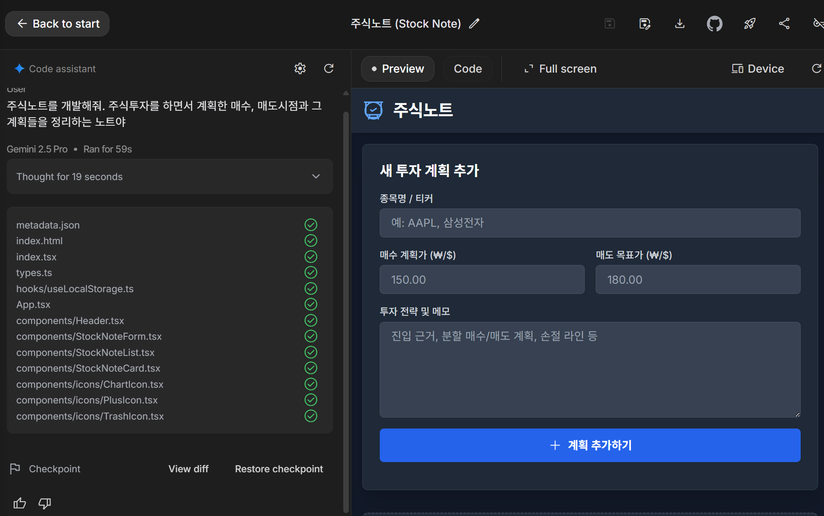Image resolution: width=824 pixels, height=516 pixels.
Task: Click the save copy icon with pencil
Action: pyautogui.click(x=645, y=24)
